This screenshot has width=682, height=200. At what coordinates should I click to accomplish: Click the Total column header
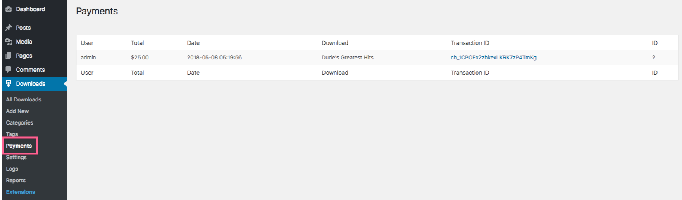click(137, 43)
